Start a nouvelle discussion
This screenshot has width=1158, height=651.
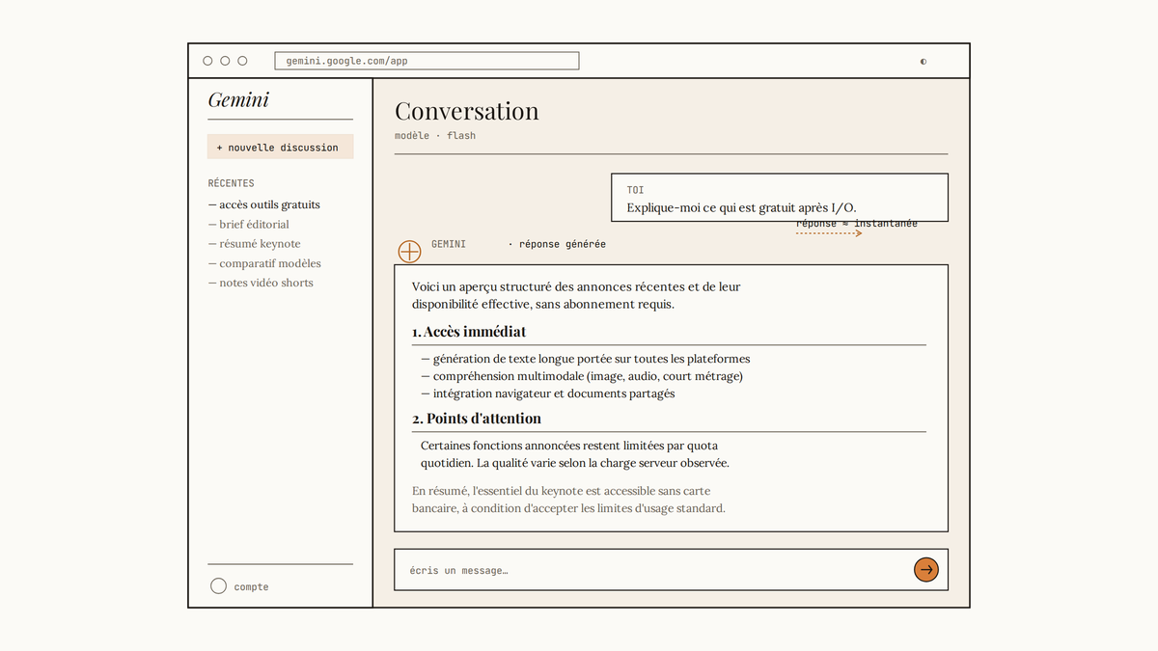click(x=280, y=148)
